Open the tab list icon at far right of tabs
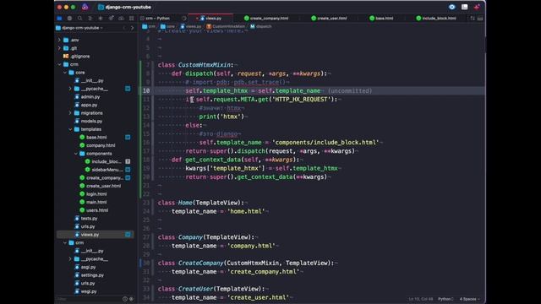 [x=480, y=19]
